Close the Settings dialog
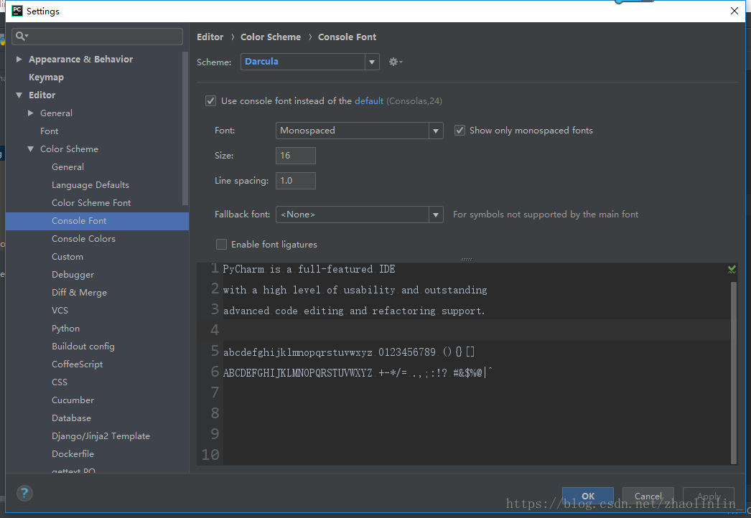This screenshot has height=518, width=751. pos(734,11)
